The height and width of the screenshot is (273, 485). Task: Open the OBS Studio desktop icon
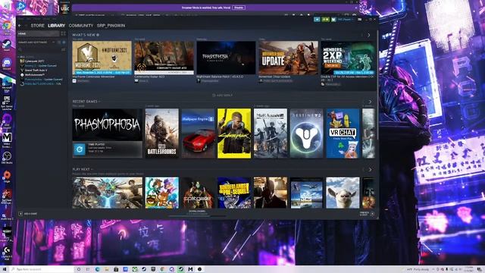7,158
